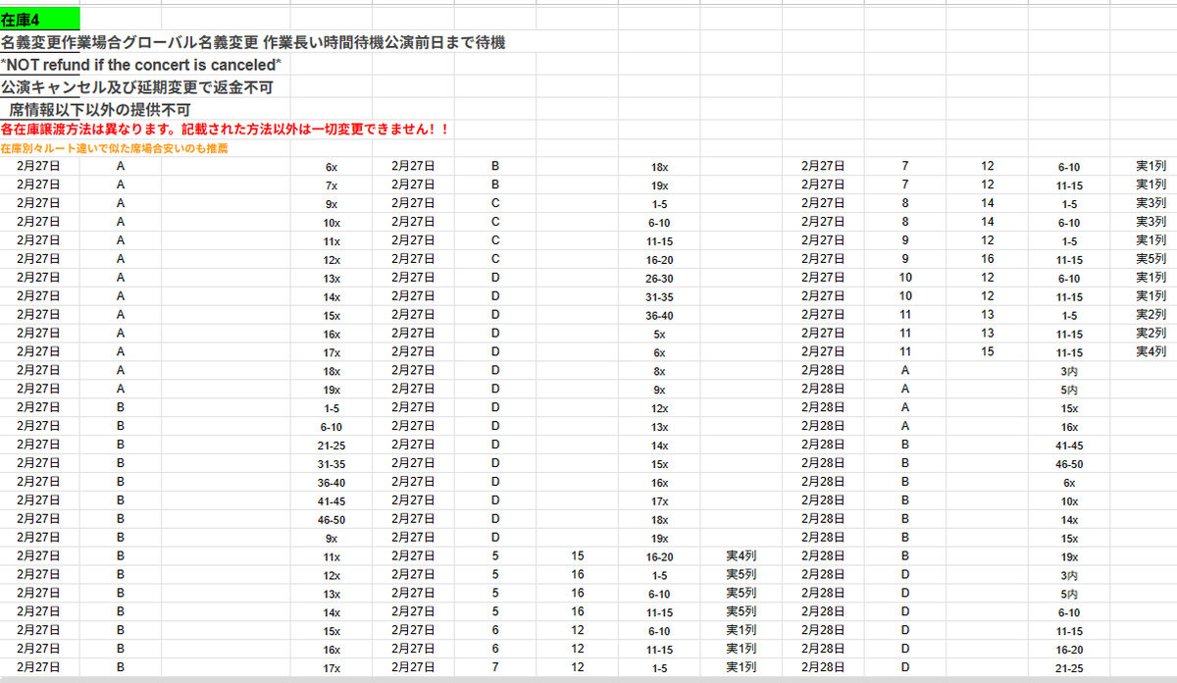Select "11-15" in the 2月28日 D row

pyautogui.click(x=1069, y=631)
